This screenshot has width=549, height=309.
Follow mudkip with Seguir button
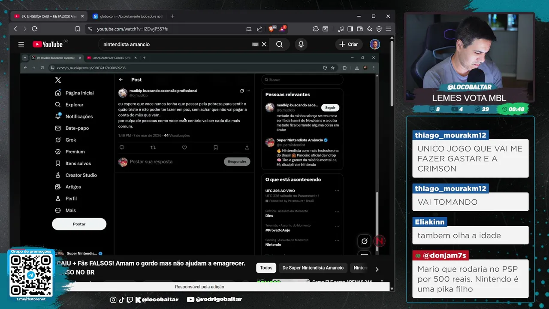pos(330,108)
